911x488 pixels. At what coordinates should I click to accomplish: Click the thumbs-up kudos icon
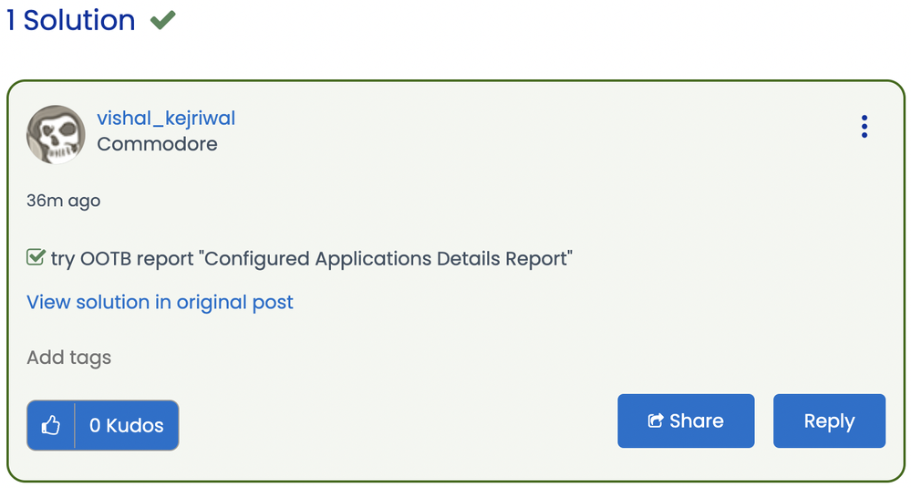[51, 425]
